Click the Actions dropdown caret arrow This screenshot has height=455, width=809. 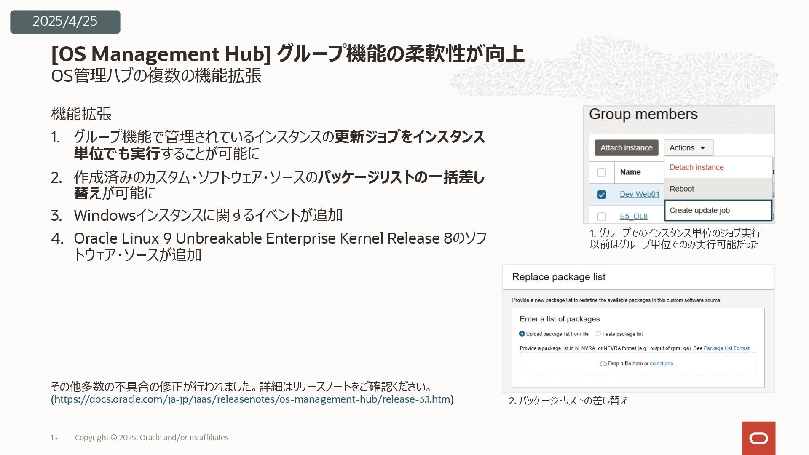pyautogui.click(x=702, y=148)
